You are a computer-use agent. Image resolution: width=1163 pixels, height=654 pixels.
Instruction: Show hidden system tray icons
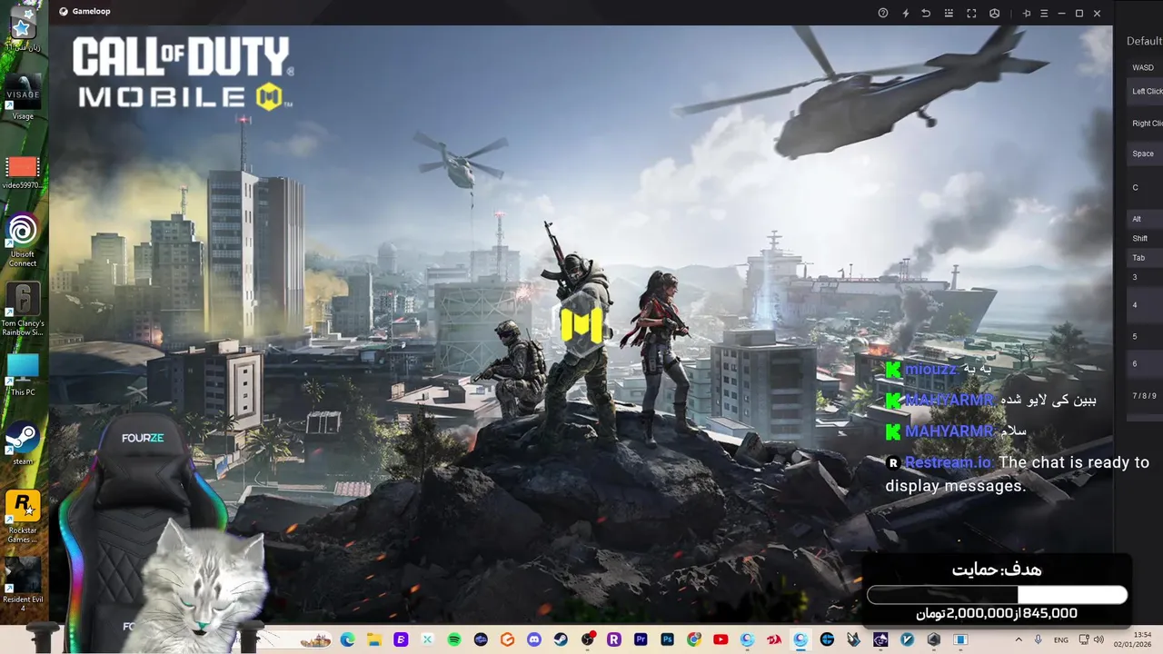(x=1018, y=639)
